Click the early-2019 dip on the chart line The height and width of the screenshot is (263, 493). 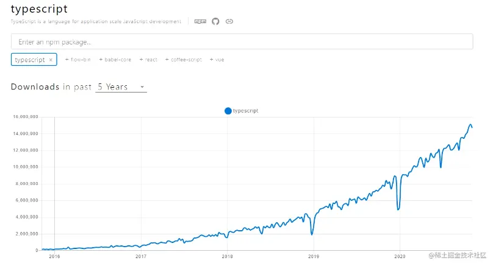coord(312,234)
